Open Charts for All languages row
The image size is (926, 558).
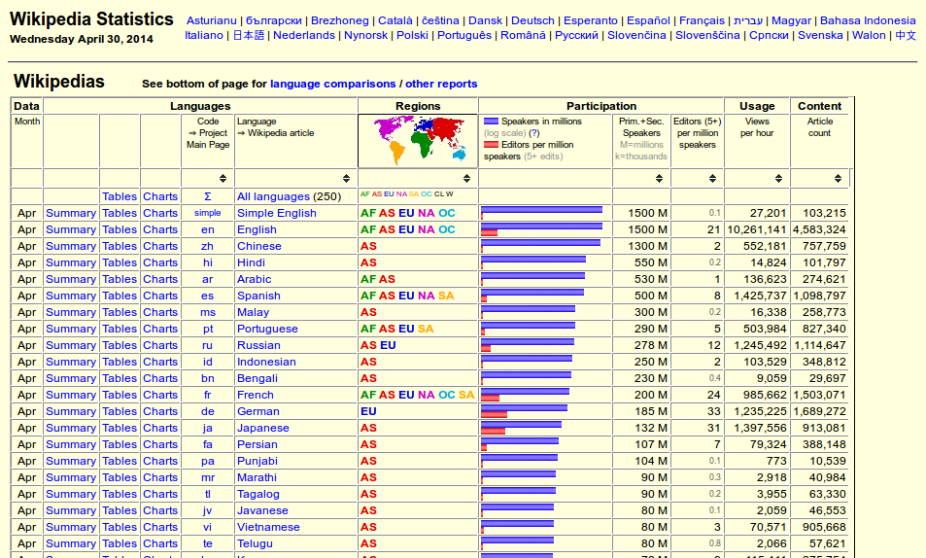[x=160, y=196]
